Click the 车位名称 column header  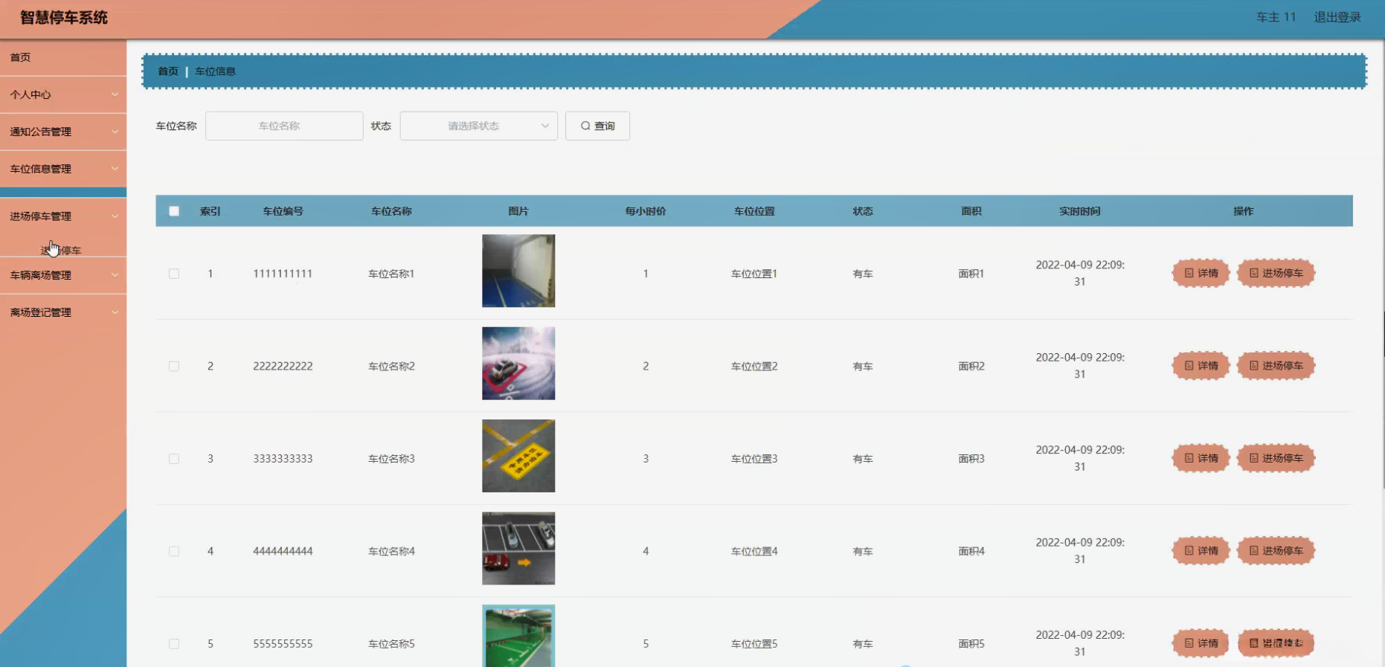[x=391, y=211]
